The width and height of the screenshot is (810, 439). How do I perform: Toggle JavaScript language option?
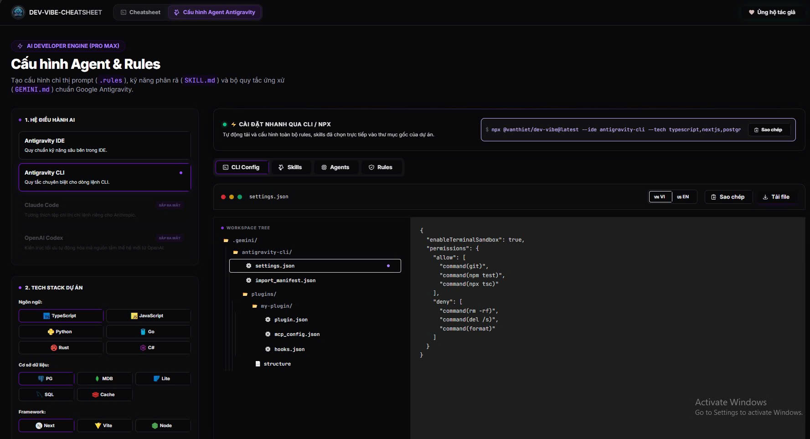point(148,316)
